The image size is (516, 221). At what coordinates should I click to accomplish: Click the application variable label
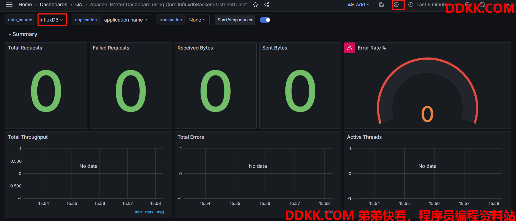click(86, 20)
